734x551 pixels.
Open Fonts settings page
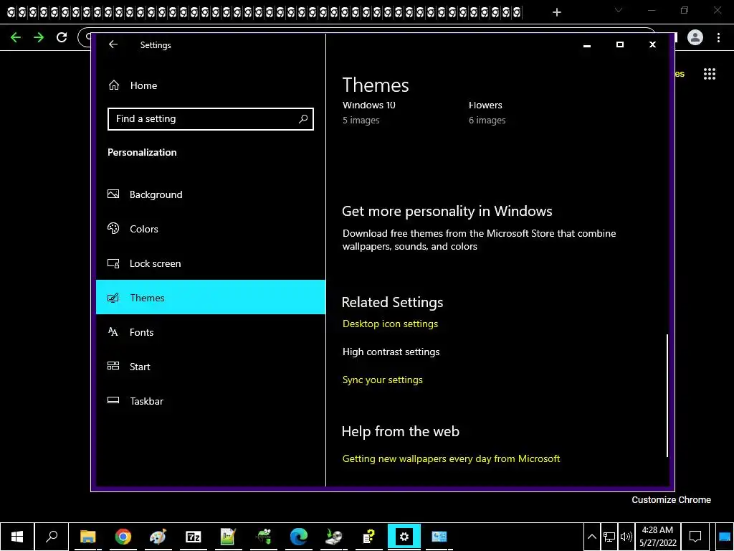211,332
